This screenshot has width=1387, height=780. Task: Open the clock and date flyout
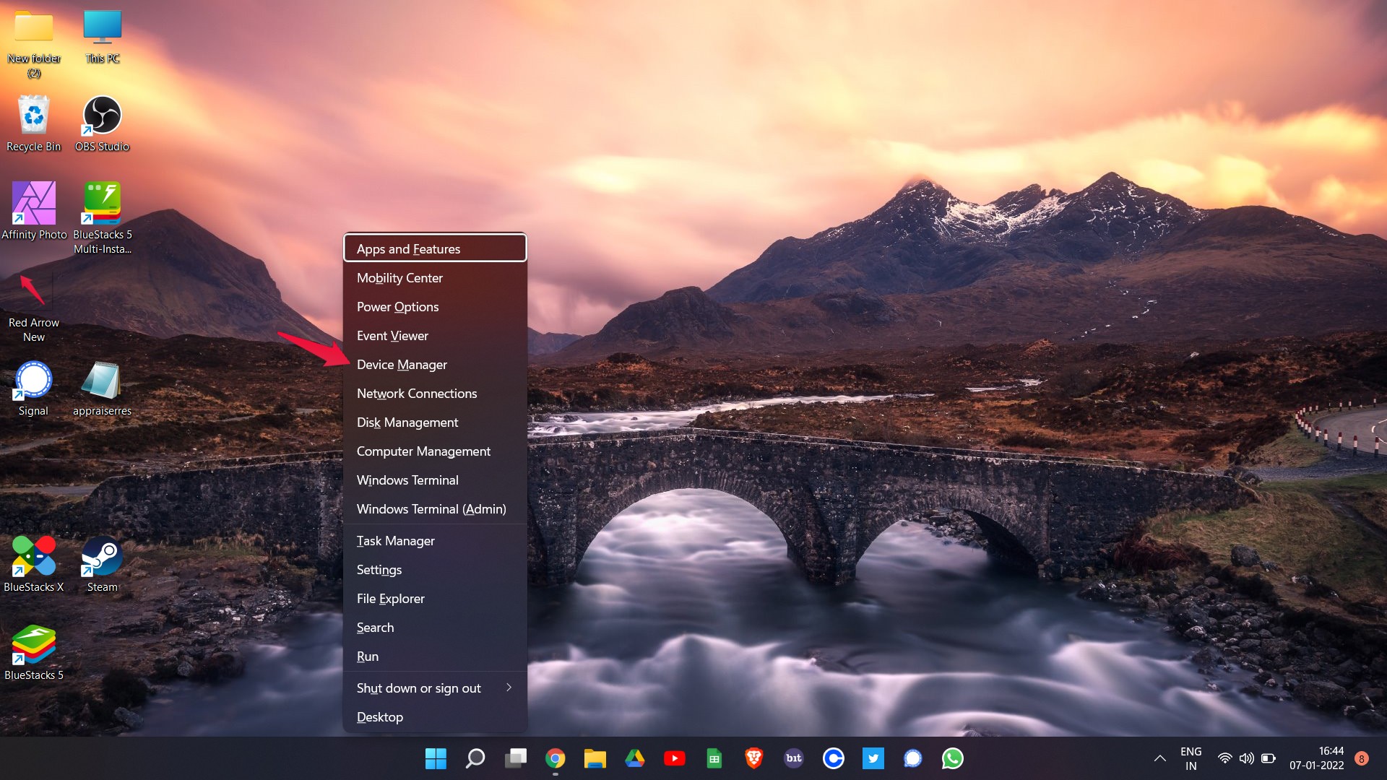[1316, 758]
